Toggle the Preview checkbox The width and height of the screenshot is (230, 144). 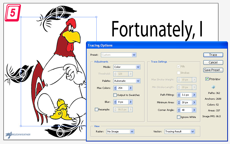[207, 79]
